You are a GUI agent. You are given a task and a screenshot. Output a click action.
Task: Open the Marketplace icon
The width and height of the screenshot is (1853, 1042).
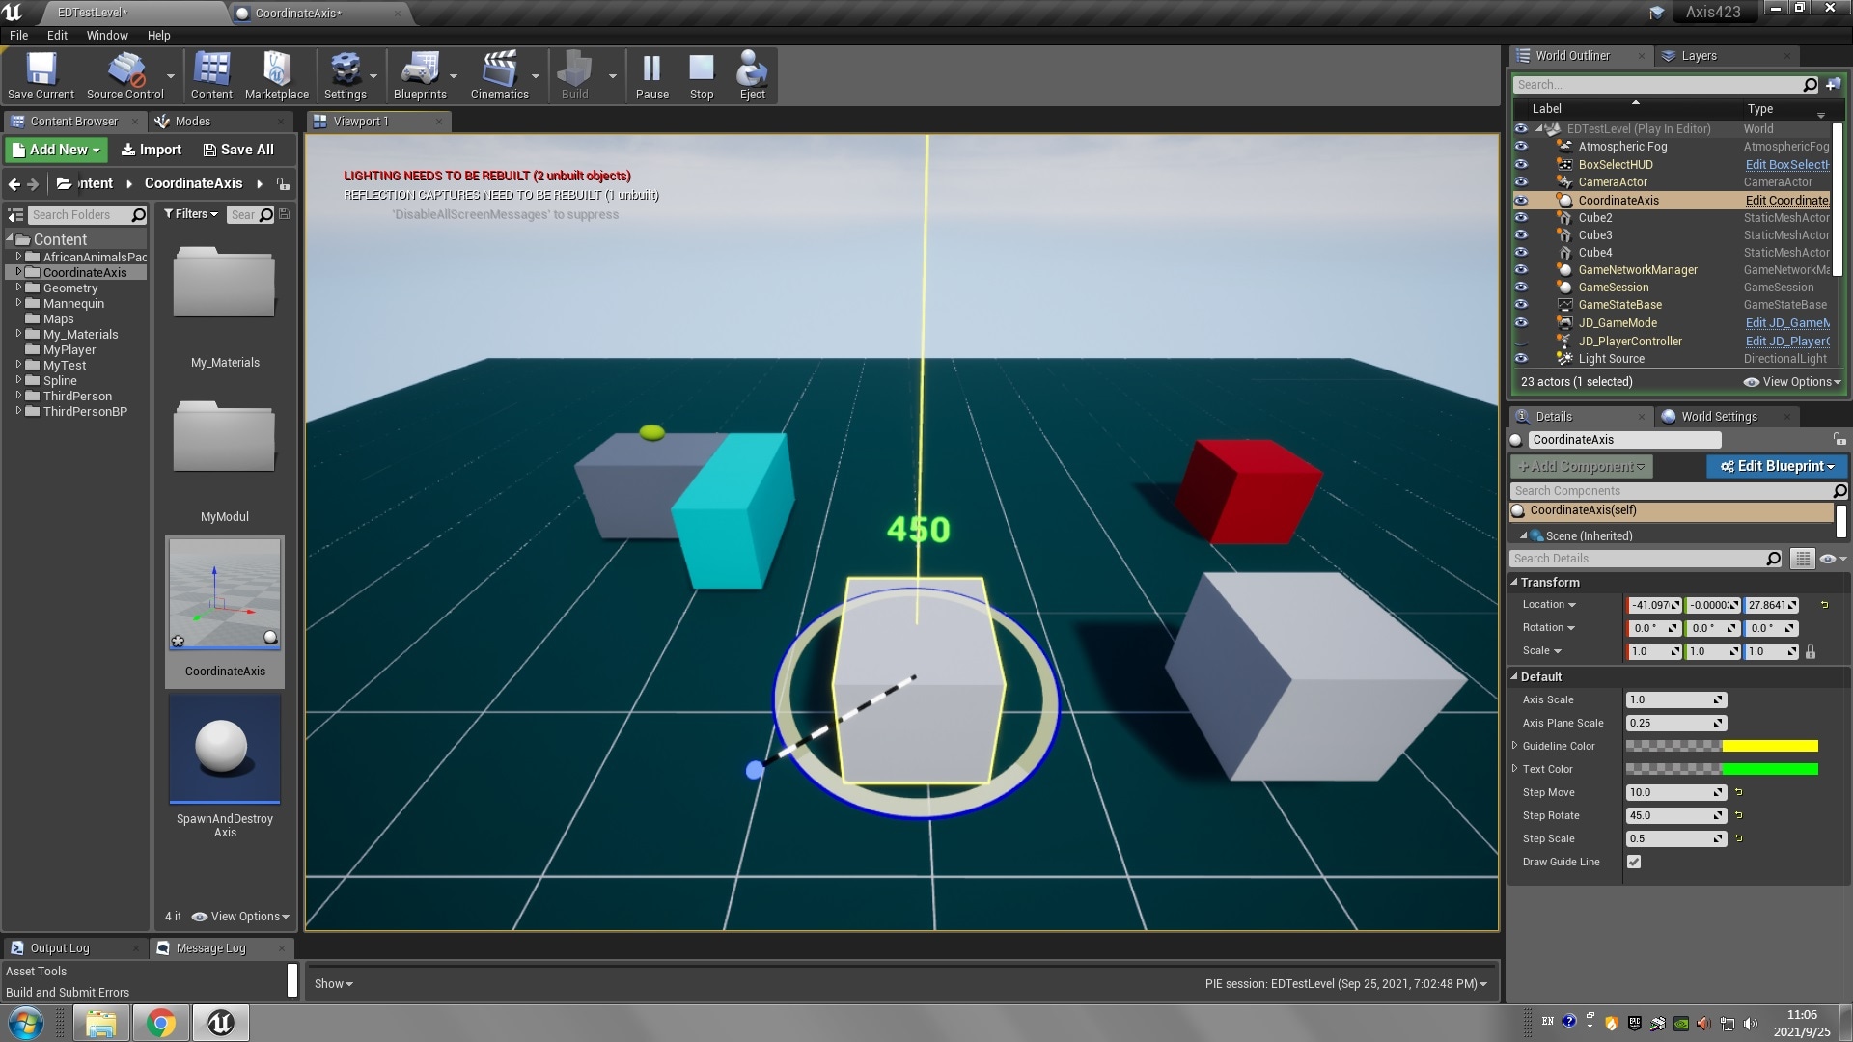pos(277,72)
